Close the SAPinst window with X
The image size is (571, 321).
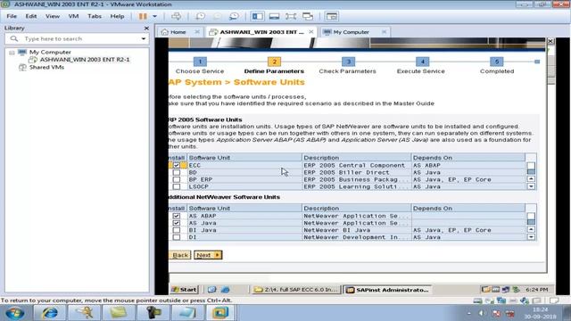pyautogui.click(x=550, y=41)
